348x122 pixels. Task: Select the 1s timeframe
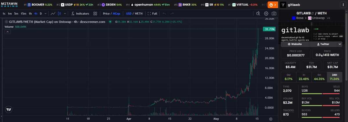pyautogui.click(x=4, y=14)
